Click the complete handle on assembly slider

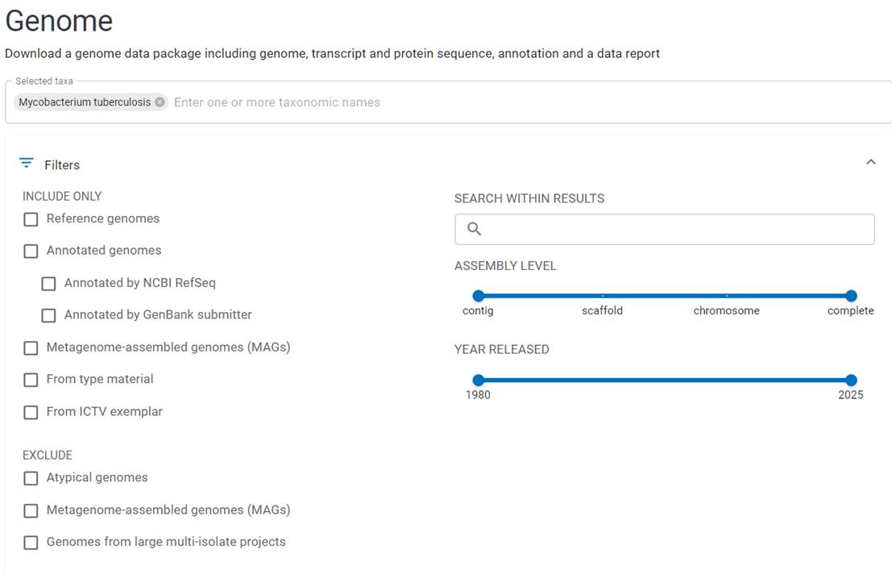point(851,296)
